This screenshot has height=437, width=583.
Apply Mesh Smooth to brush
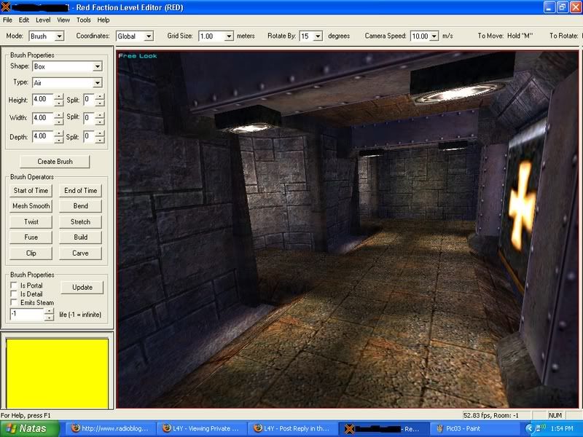tap(31, 206)
